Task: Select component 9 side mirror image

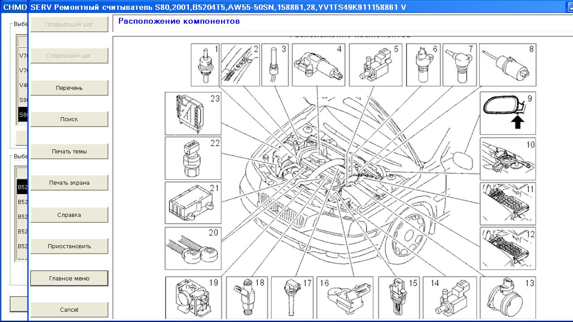Action: pos(508,113)
